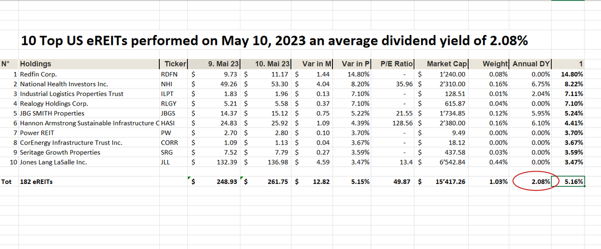Click the N° column header
This screenshot has width=601, height=249.
point(9,64)
